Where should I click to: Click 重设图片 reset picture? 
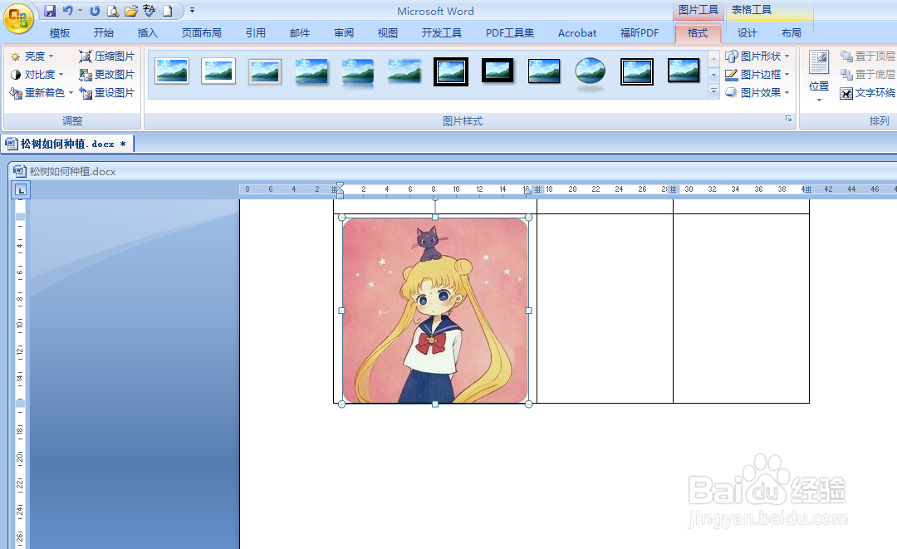(107, 93)
